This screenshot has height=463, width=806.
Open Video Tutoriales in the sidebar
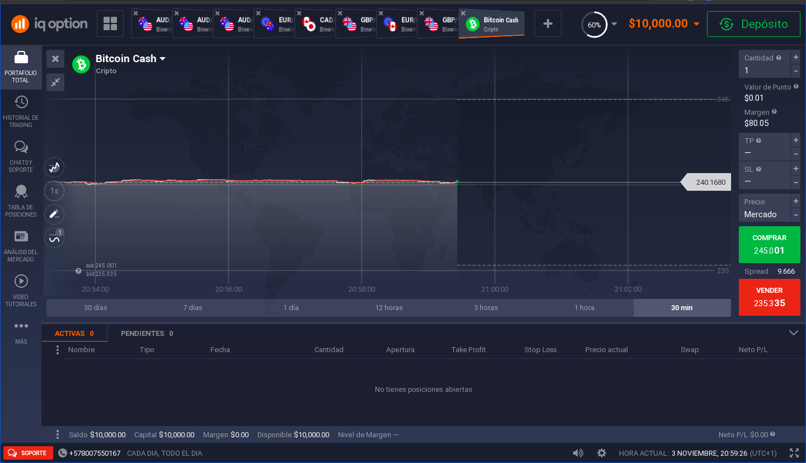click(21, 290)
